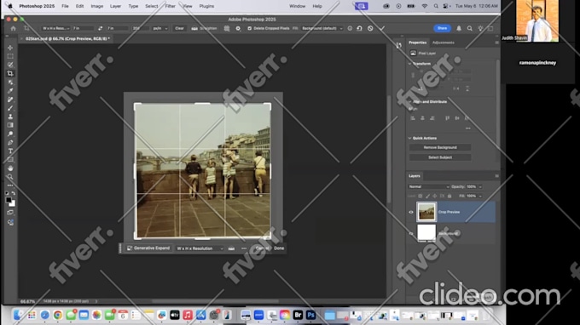Viewport: 580px width, 325px height.
Task: Click the Select Subject button
Action: [440, 157]
